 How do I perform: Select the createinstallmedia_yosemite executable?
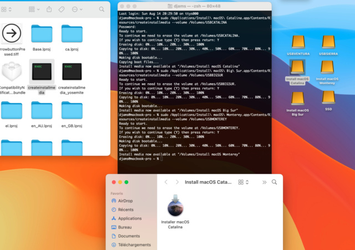(72, 72)
